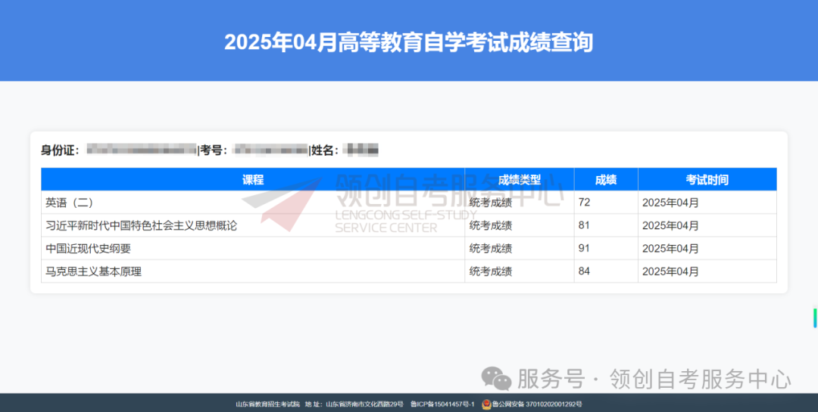Screen dimensions: 818x412
Task: Click the blurred exam number after 考号
Action: 270,150
